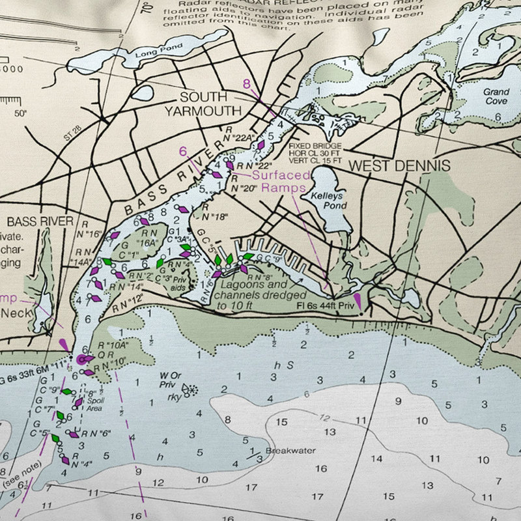Screen dimensions: 521x521
Task: Click the magenta Q R light circle
Action: click(x=82, y=359)
